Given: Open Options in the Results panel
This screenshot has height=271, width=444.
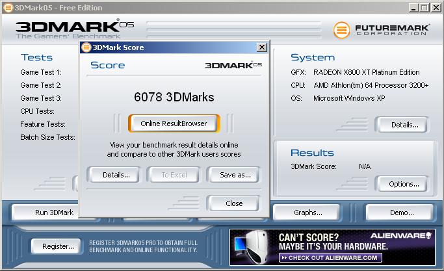Looking at the screenshot, I should click(402, 184).
